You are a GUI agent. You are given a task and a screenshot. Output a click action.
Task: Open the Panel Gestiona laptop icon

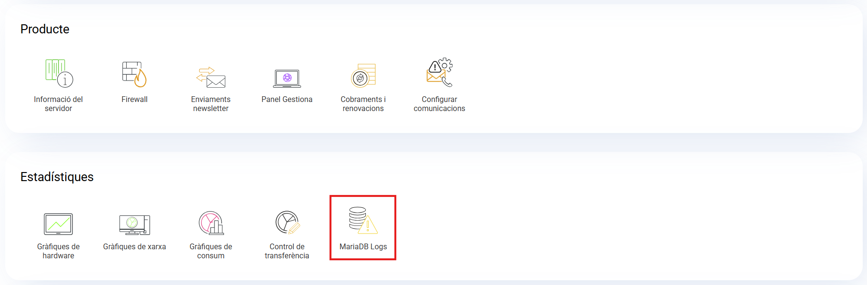tap(287, 79)
